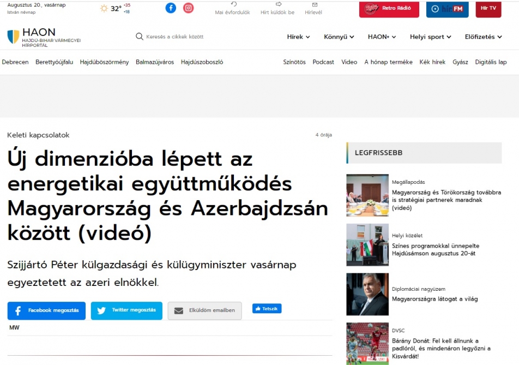Expand the Előfizetés dropdown menu
Image resolution: width=519 pixels, height=365 pixels.
coord(483,37)
